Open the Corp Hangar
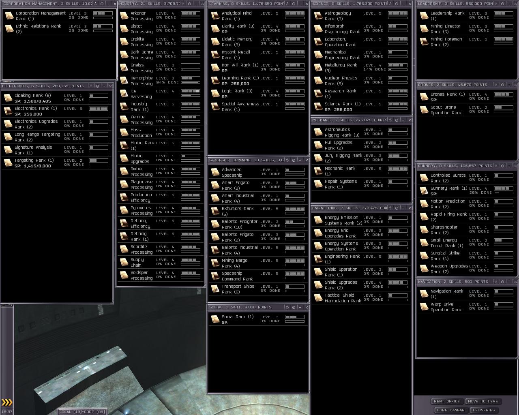Screen dimensions: 519x415 pos(451,410)
